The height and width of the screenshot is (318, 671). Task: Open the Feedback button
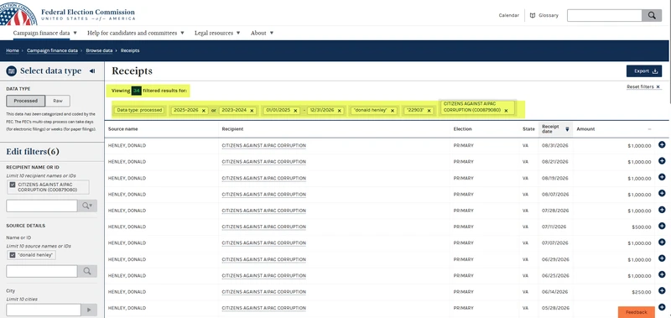coord(636,312)
